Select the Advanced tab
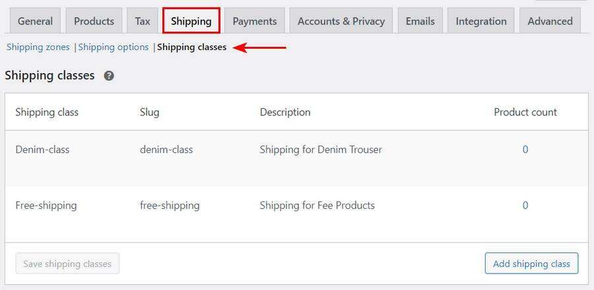 pos(550,21)
